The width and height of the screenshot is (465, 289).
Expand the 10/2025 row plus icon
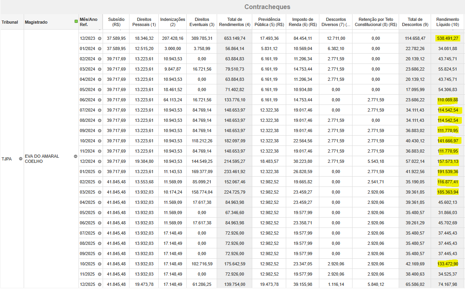[99, 264]
